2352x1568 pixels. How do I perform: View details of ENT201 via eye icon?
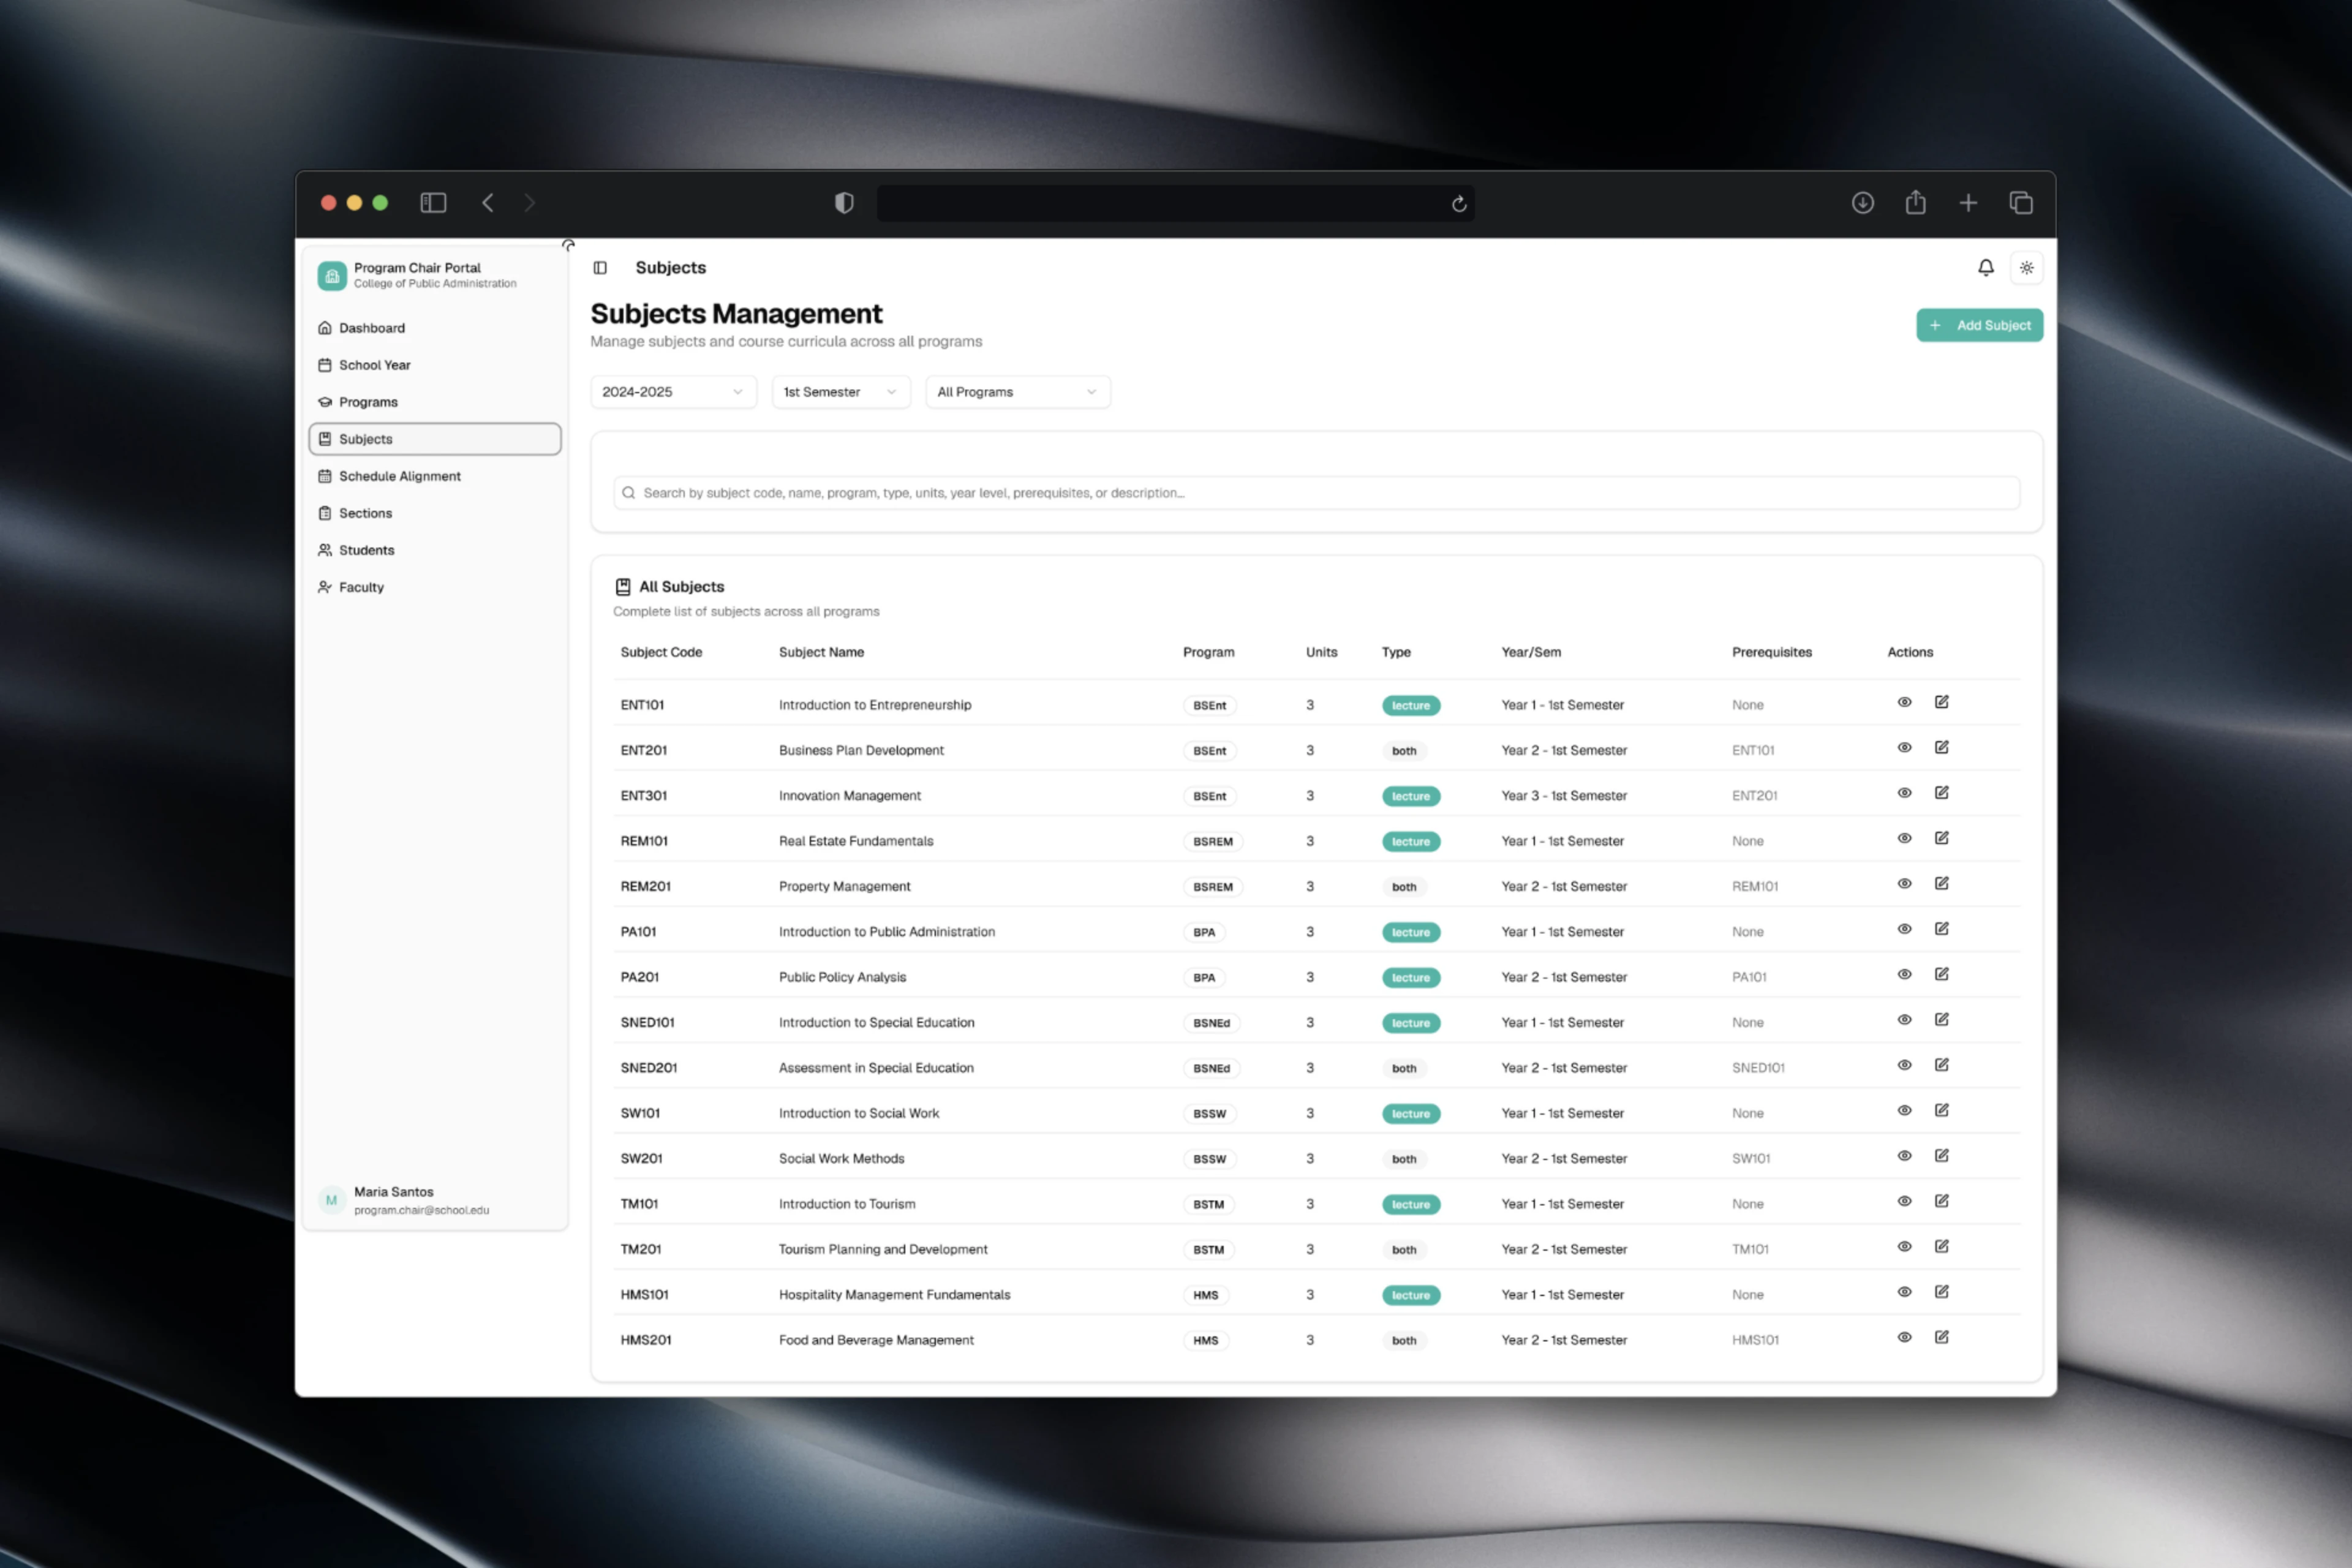tap(1904, 747)
